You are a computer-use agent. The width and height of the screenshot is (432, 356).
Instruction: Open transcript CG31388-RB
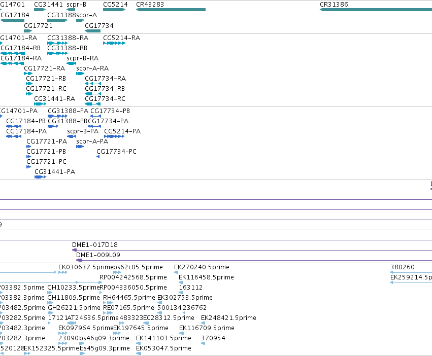tap(67, 48)
